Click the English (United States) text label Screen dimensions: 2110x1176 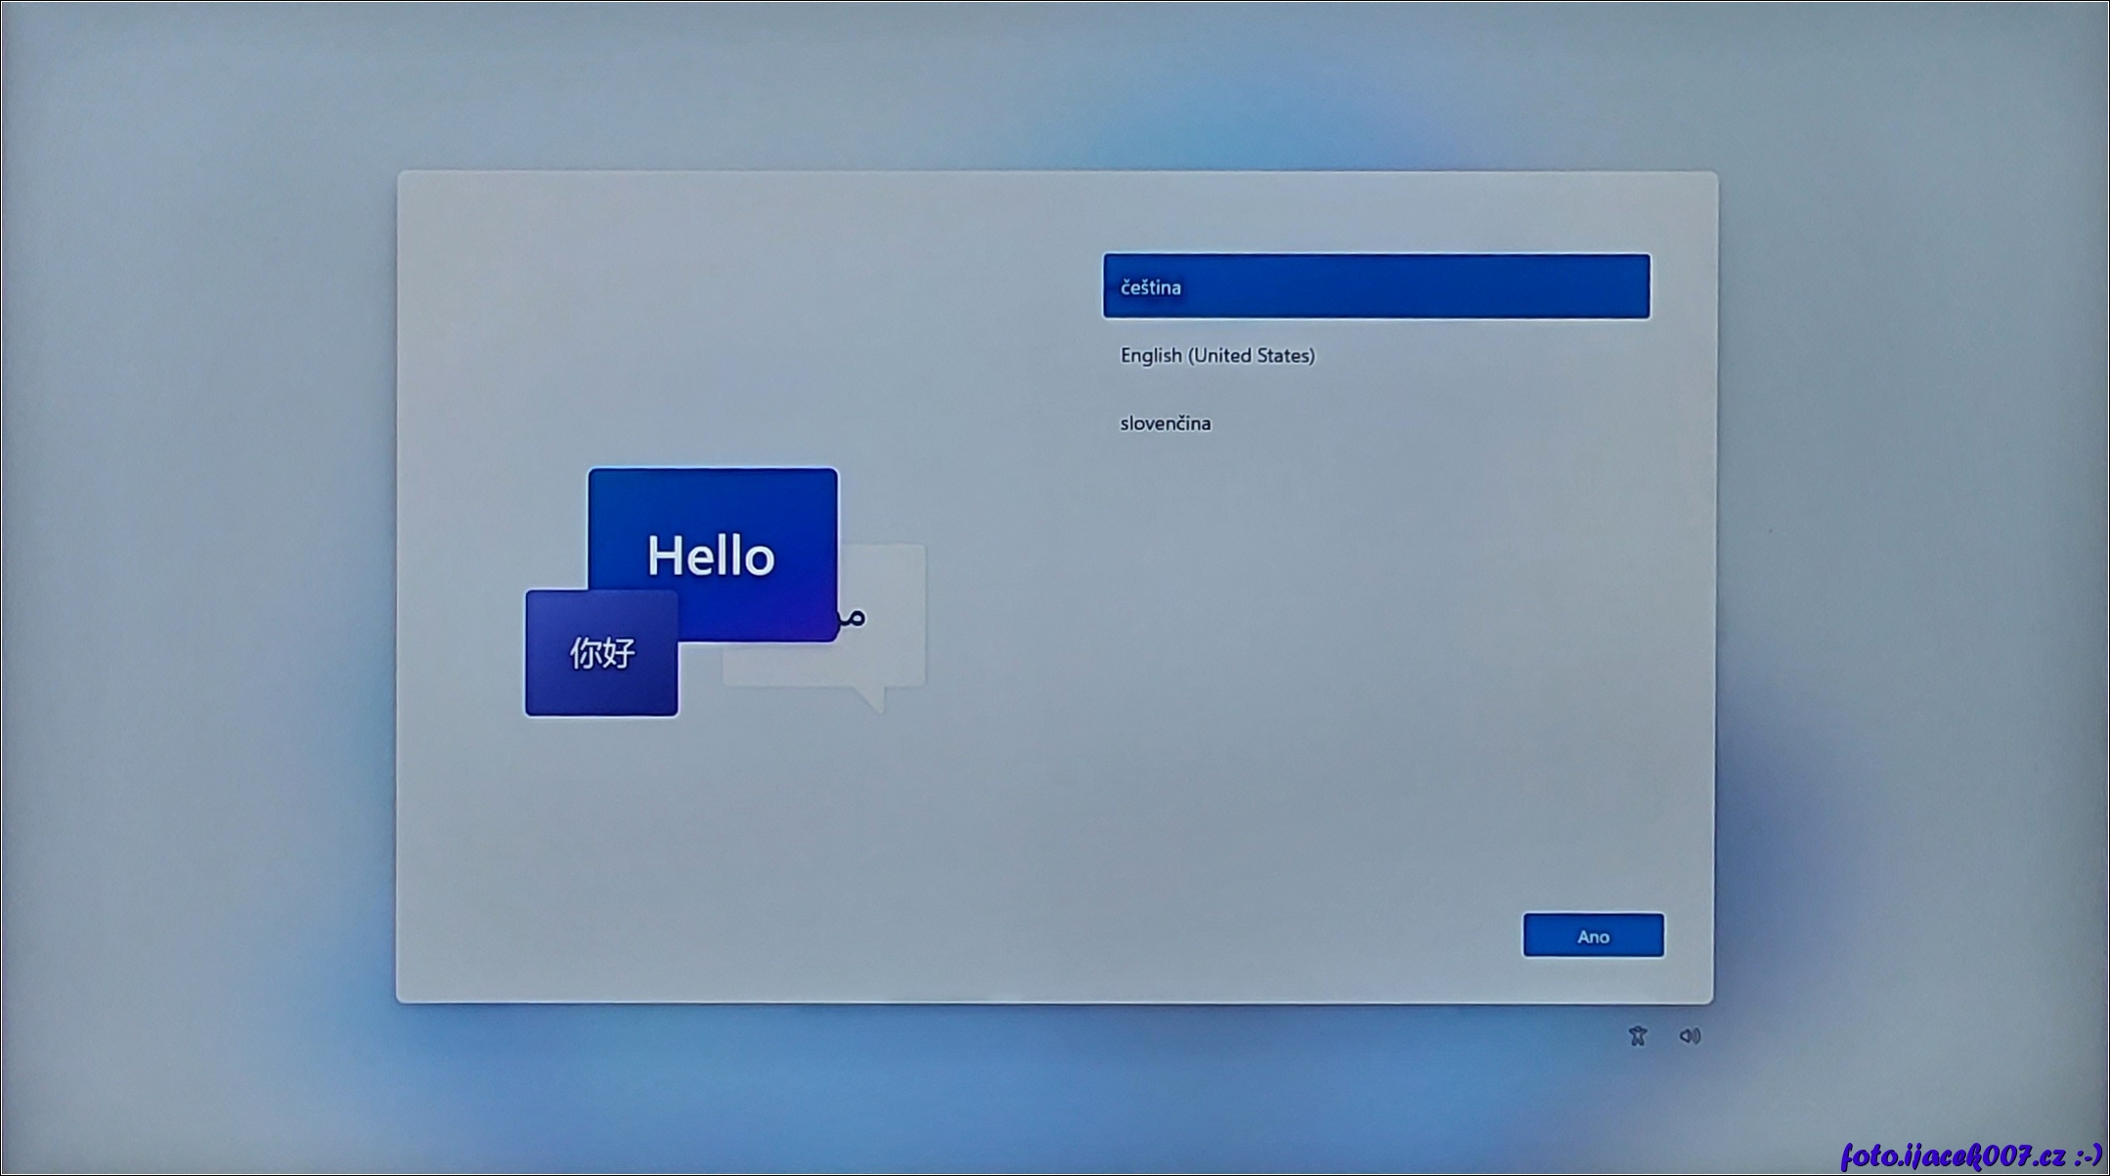pyautogui.click(x=1217, y=356)
